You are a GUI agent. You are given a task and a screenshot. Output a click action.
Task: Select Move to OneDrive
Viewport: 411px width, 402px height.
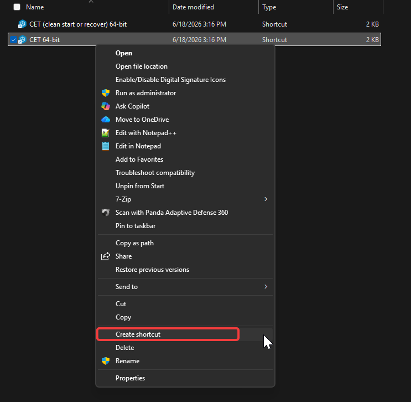142,120
